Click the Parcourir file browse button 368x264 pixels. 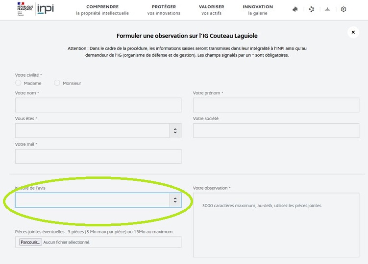tap(30, 242)
